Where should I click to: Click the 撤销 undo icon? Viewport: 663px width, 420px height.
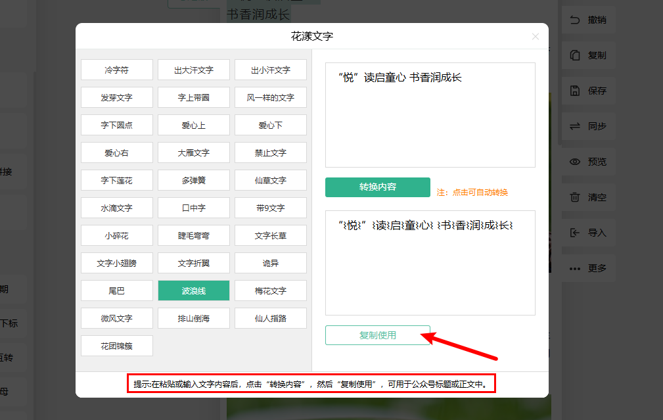click(575, 20)
